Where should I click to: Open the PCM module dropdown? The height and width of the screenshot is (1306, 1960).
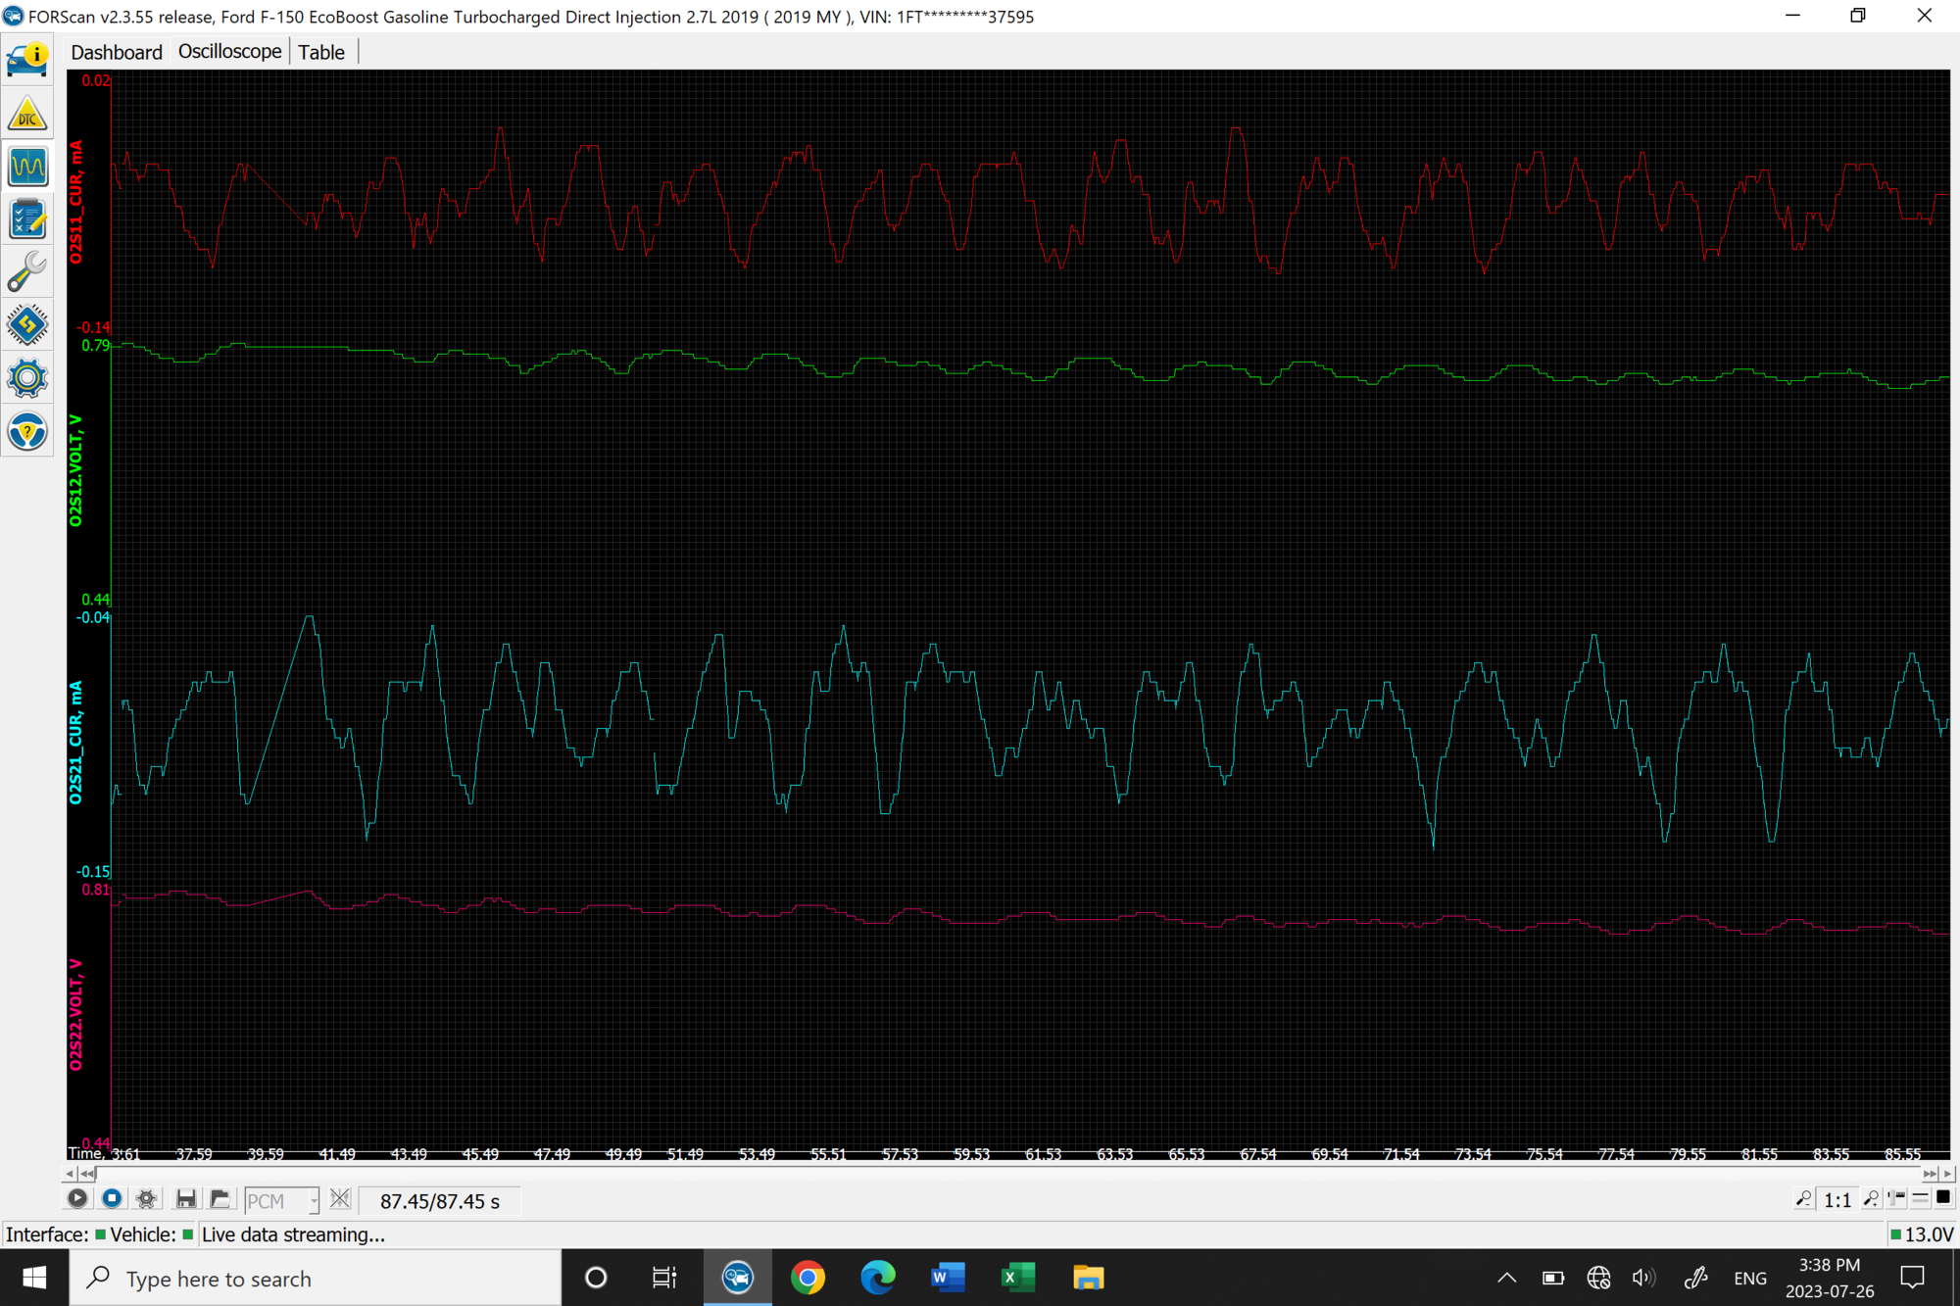[312, 1199]
